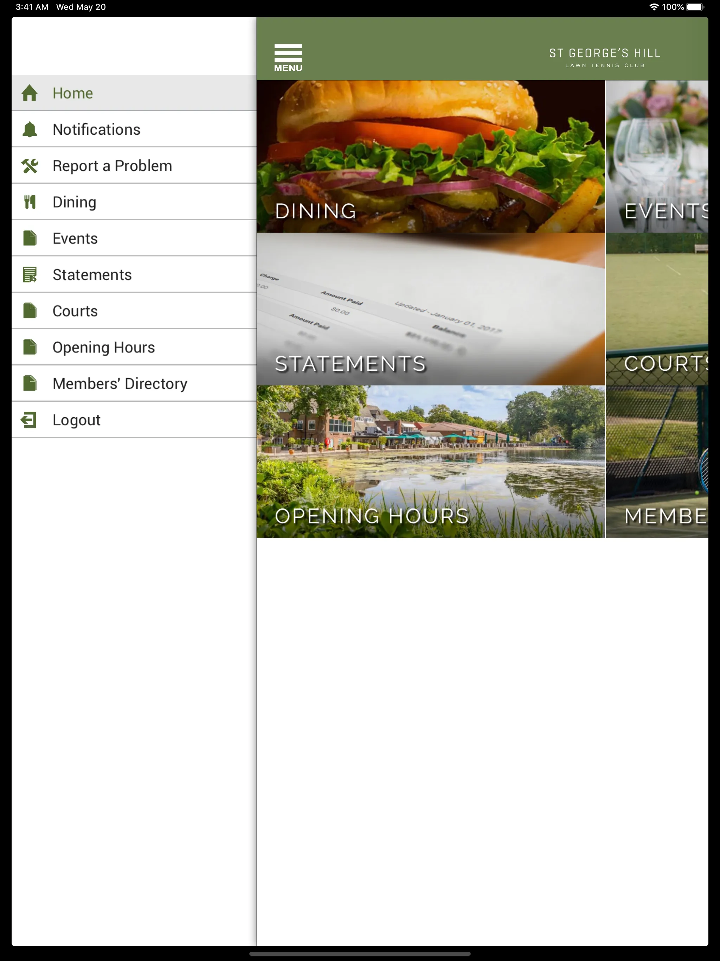Click the Events document icon
Viewport: 720px width, 961px height.
[30, 238]
